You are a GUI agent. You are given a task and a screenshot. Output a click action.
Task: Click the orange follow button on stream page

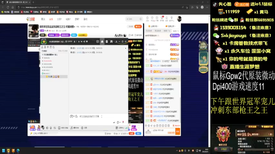tap(138, 27)
